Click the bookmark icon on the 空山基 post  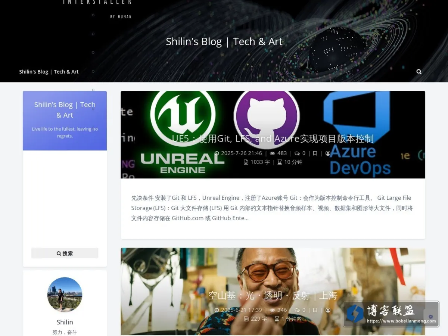click(x=315, y=310)
